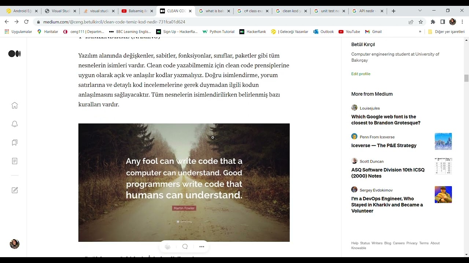Close the Balsamiq YouTube tab
The width and height of the screenshot is (469, 263).
click(x=152, y=11)
